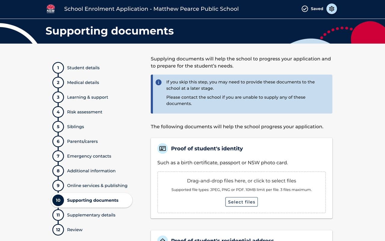Select step 12 number circle
This screenshot has width=385, height=241.
point(58,230)
